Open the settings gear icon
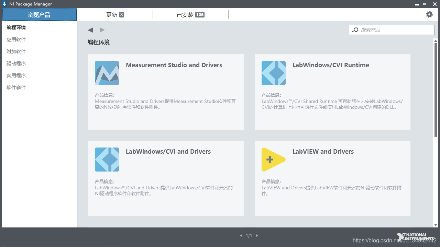The height and width of the screenshot is (247, 440). tap(429, 14)
